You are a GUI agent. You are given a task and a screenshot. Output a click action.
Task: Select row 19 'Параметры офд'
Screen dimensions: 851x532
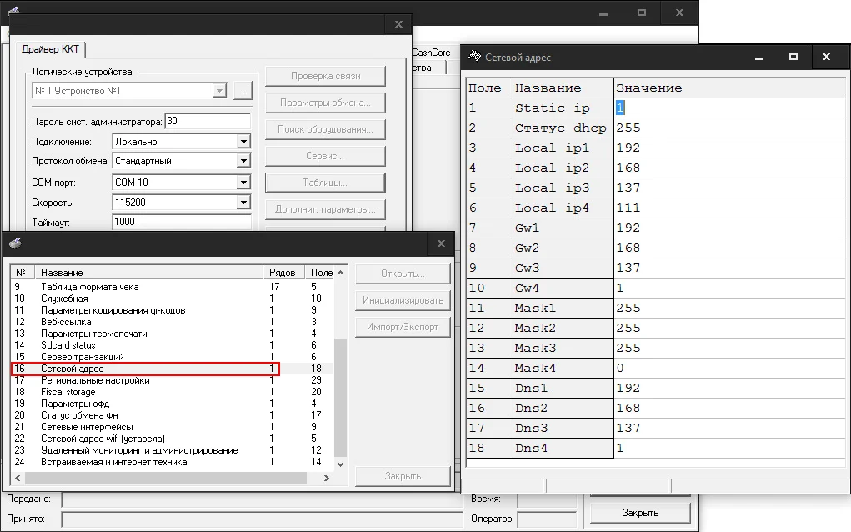[172, 404]
